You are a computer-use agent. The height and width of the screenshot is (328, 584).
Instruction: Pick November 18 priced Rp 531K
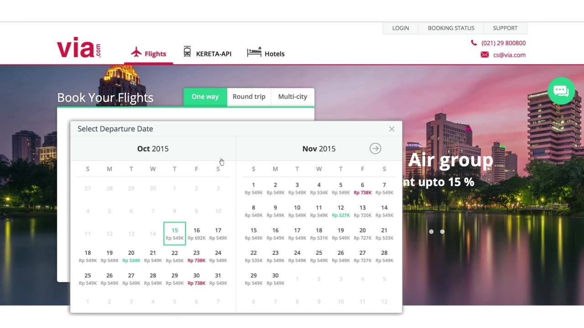click(319, 234)
